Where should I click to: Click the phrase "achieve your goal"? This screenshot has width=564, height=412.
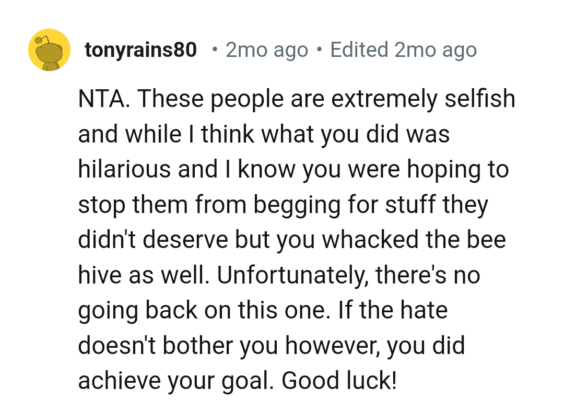click(177, 381)
